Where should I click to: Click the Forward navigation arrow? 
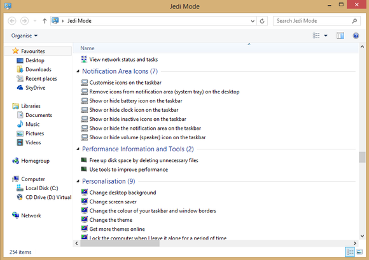pyautogui.click(x=24, y=21)
